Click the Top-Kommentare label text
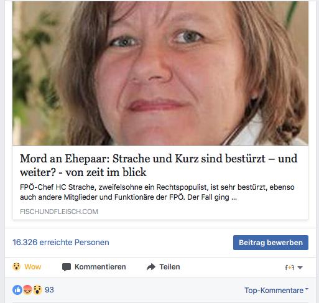 coord(274,291)
